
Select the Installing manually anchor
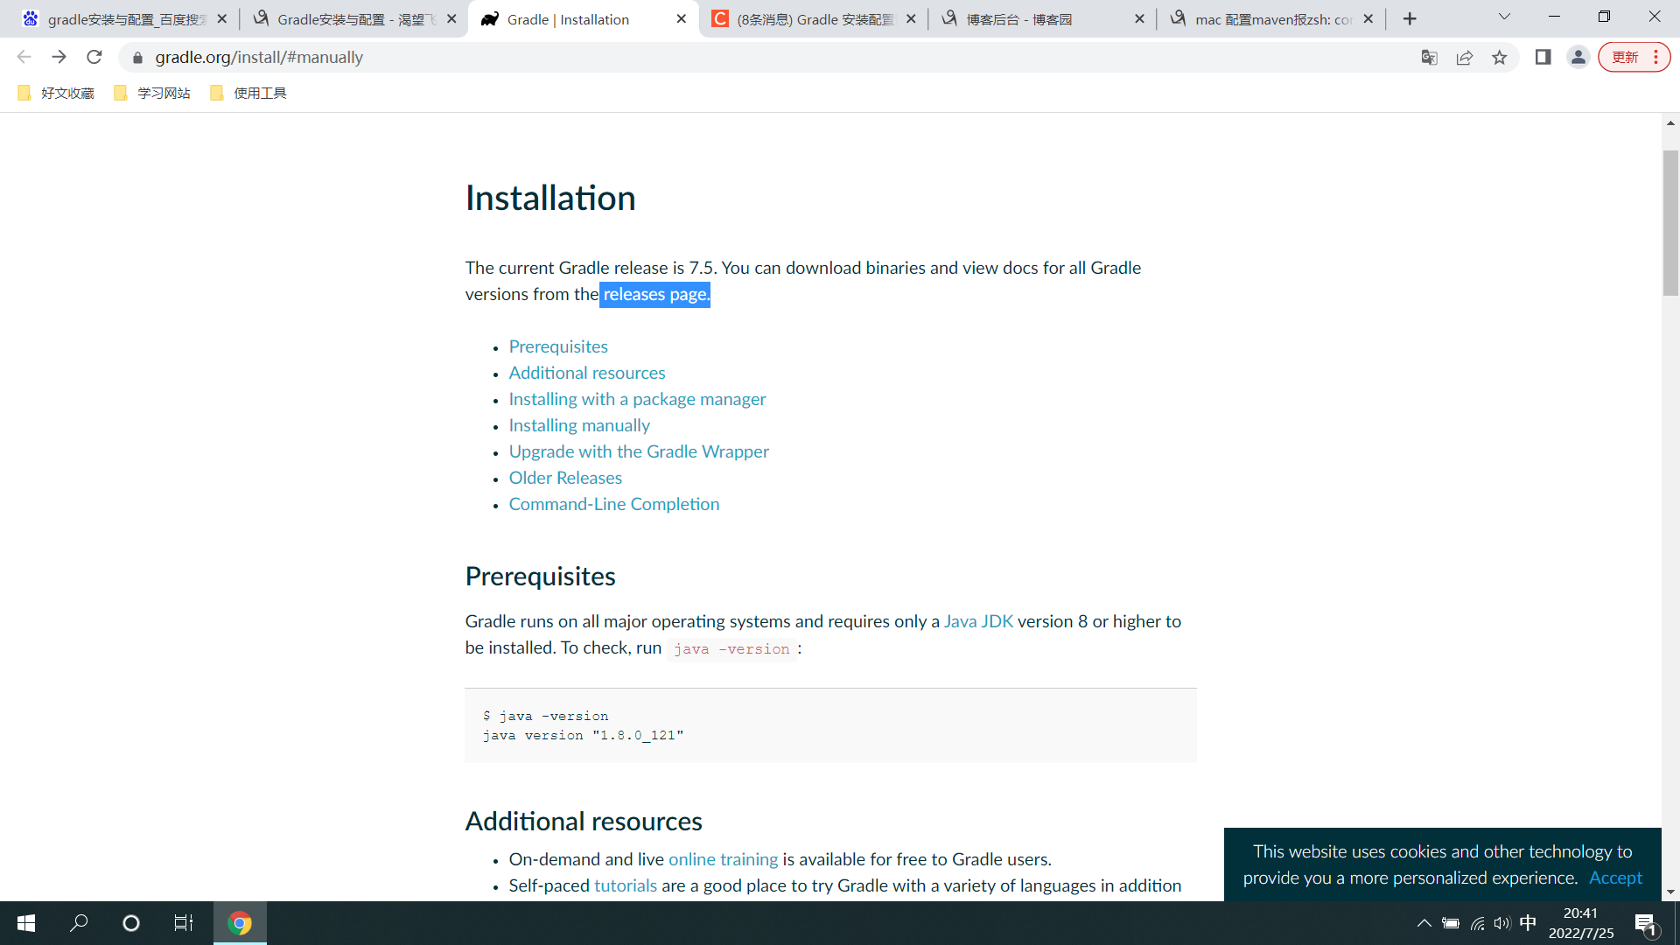579,426
